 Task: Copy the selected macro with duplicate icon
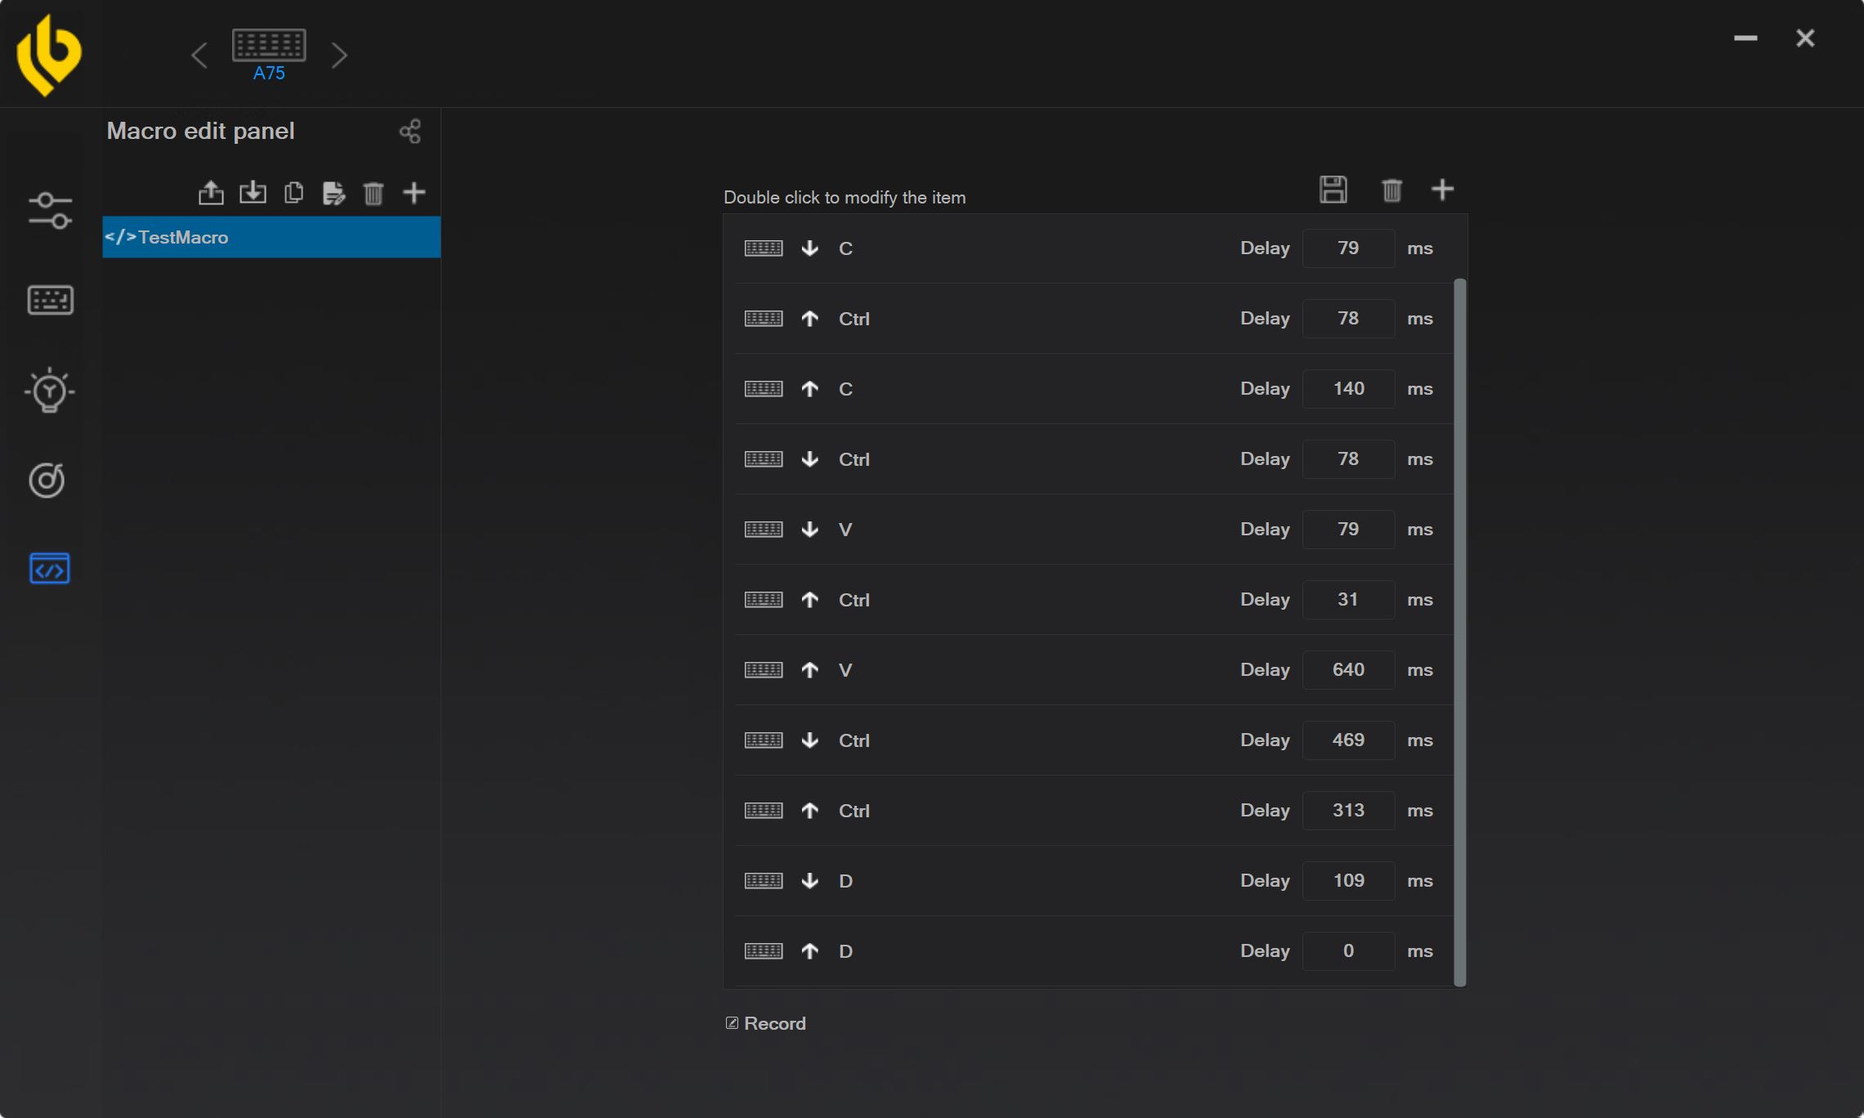pos(293,193)
